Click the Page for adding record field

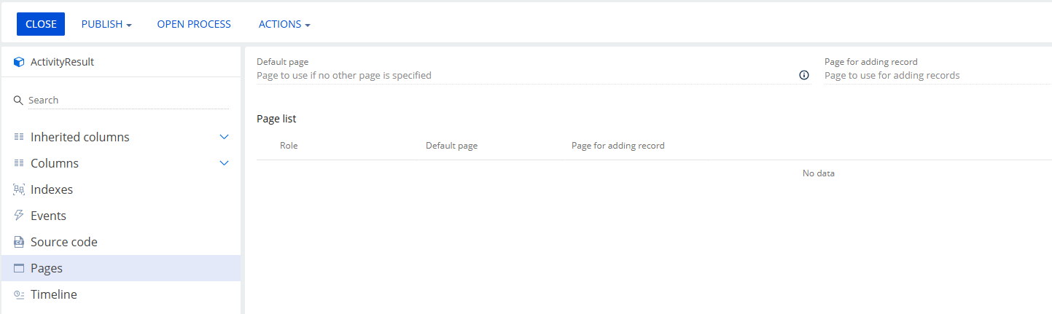pos(938,75)
